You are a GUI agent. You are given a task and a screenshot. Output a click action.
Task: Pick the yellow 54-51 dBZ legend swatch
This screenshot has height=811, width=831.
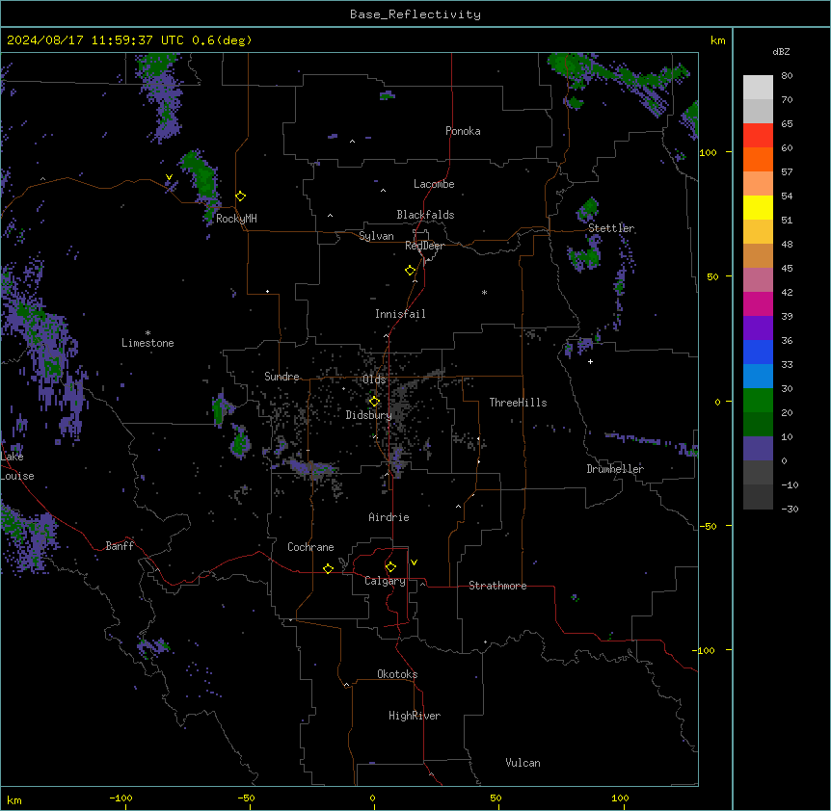(x=758, y=207)
